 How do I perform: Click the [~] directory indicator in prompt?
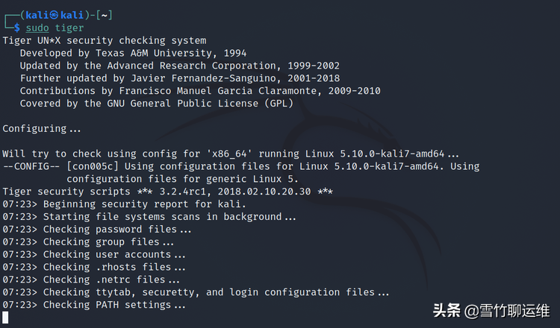coord(105,15)
